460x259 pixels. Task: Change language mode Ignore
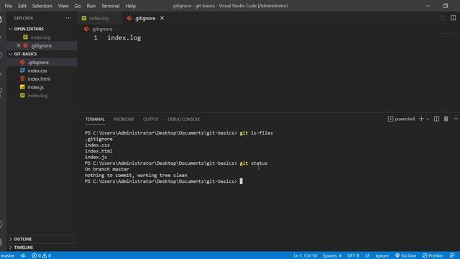point(382,256)
